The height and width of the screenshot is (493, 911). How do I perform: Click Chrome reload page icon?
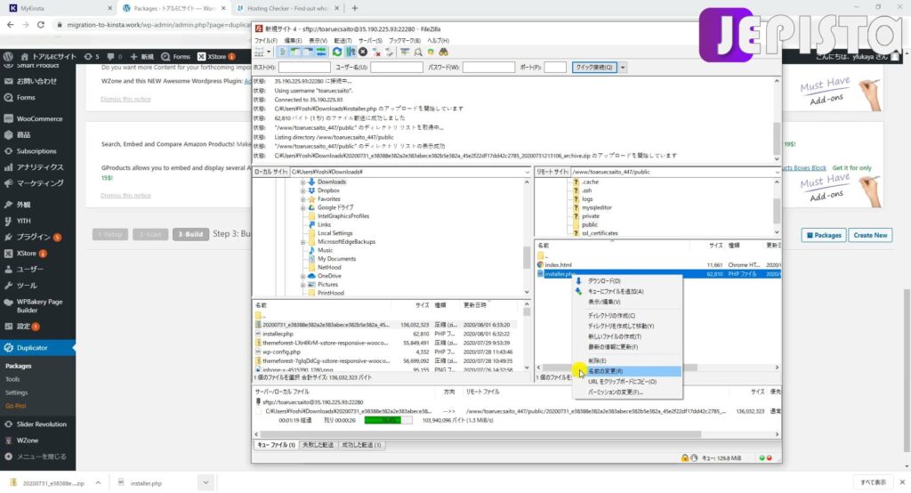tap(41, 25)
